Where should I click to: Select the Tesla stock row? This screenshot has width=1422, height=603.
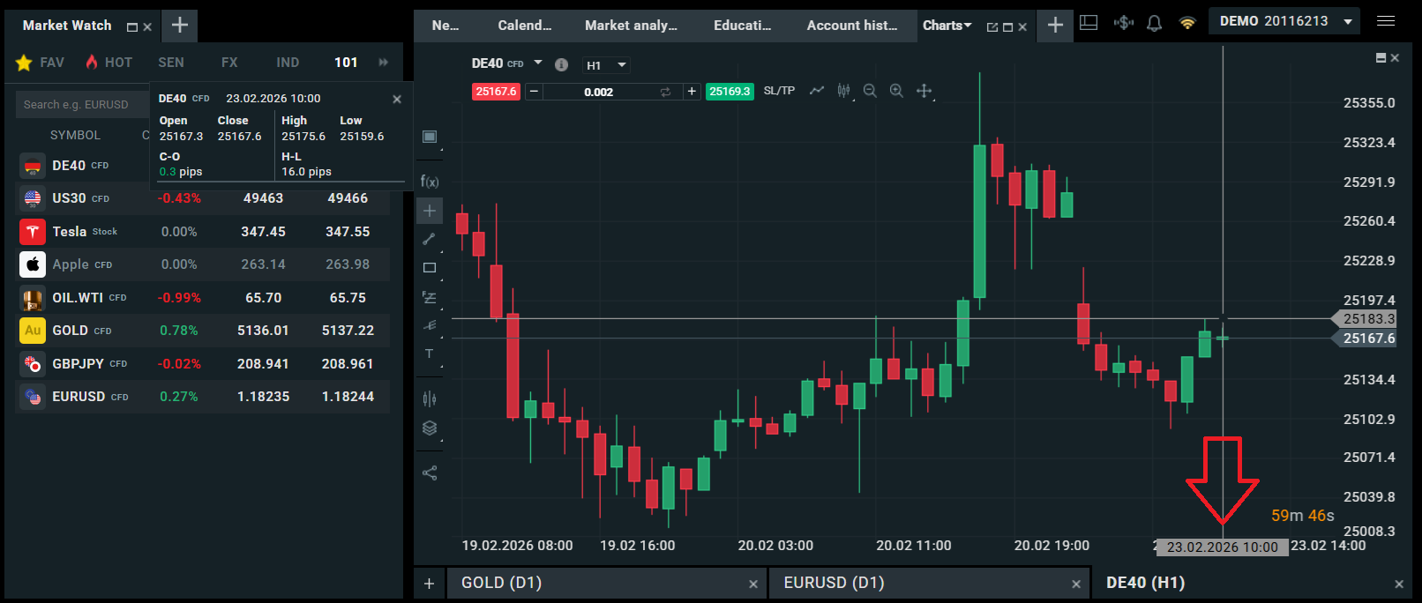[x=203, y=232]
